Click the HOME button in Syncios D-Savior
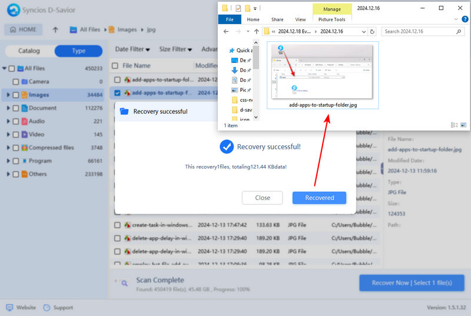 [24, 29]
